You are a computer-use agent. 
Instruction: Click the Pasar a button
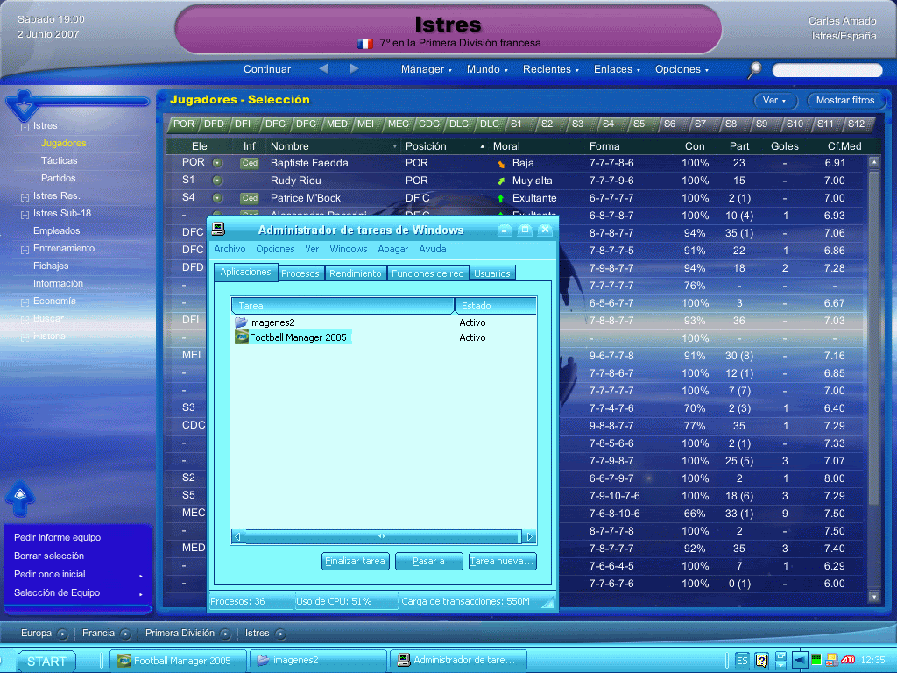428,562
